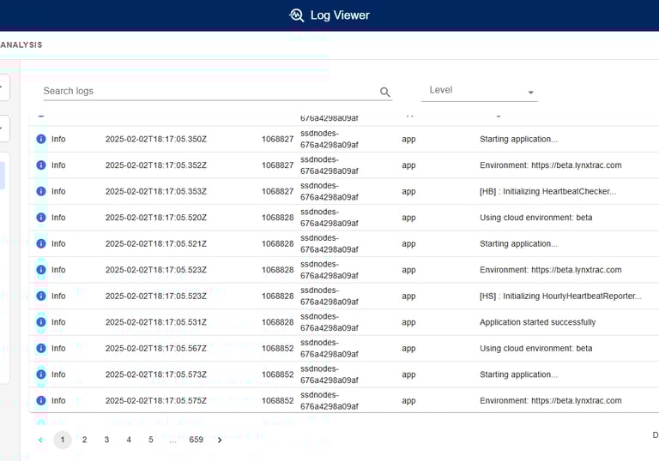Image resolution: width=659 pixels, height=461 pixels.
Task: Click info icon for 18:17:05.567Z row
Action: pyautogui.click(x=41, y=348)
